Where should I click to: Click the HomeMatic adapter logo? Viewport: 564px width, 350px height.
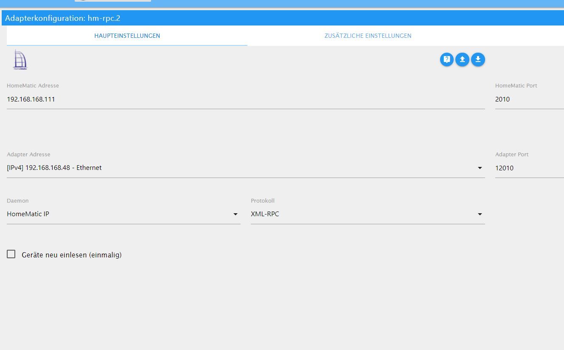20,59
